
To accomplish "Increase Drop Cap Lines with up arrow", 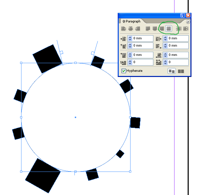I will coord(130,61).
